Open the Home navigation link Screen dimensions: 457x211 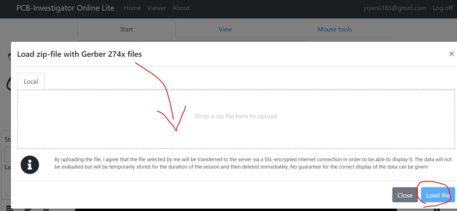tap(132, 8)
